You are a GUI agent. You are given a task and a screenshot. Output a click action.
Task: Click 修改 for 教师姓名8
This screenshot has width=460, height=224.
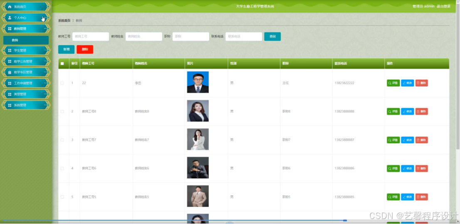(408, 112)
